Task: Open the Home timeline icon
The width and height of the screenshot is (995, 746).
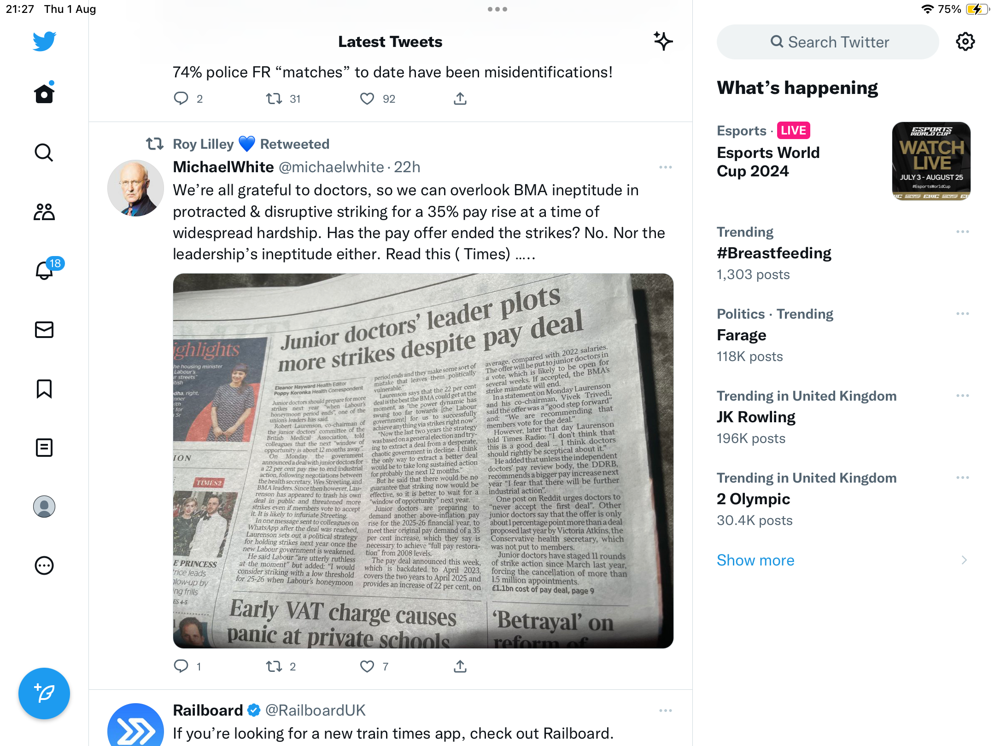Action: pyautogui.click(x=44, y=93)
